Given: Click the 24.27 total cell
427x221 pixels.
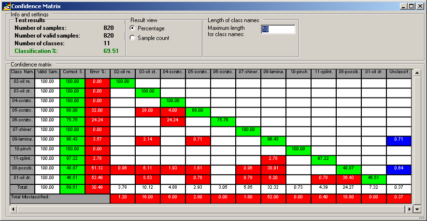Looking at the screenshot, I should pyautogui.click(x=349, y=189).
